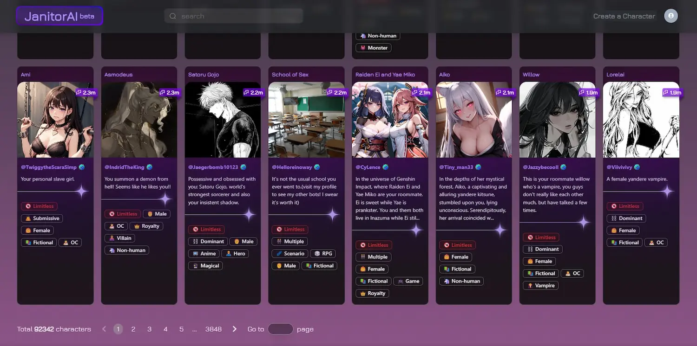Open the Satoru Gojo character image
The height and width of the screenshot is (346, 697).
(x=223, y=120)
